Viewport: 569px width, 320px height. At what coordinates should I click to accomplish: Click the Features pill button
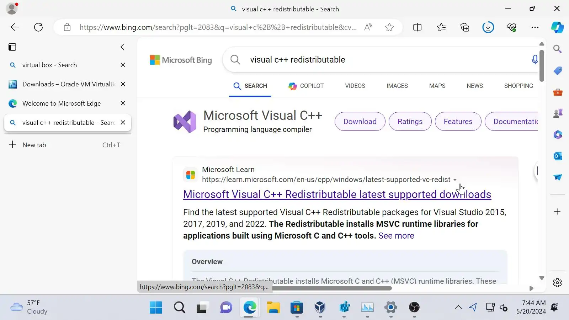(458, 122)
